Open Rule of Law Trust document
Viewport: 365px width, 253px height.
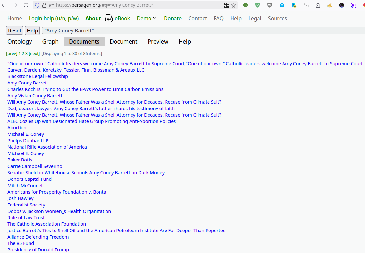coord(26,218)
